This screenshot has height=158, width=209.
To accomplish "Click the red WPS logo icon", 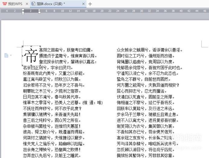I will 5,4.
